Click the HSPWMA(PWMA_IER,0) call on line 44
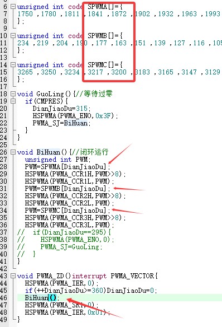The image size is (222, 327). pos(60,283)
